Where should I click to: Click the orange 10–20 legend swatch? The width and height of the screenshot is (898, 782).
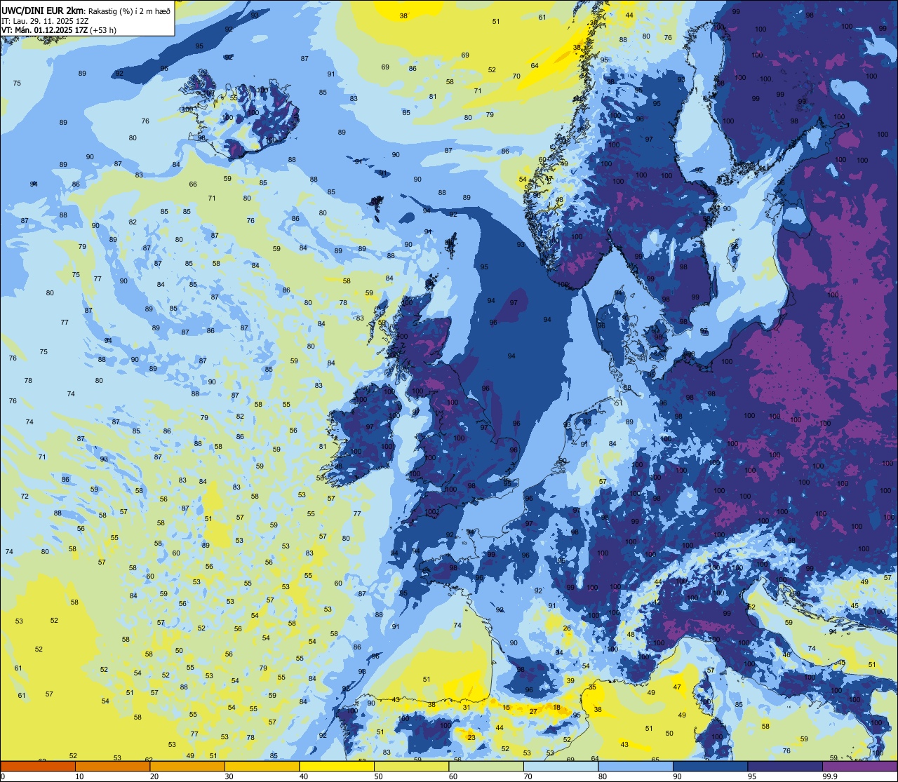[x=112, y=767]
